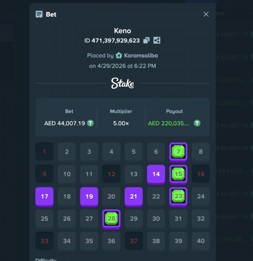Screen dimensions: 253x261
Task: Click the truncated payout amount AED 220,035
Action: [168, 123]
